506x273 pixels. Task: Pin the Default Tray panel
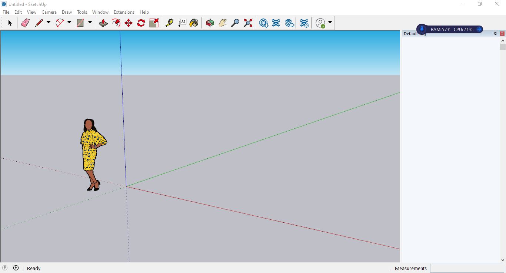pyautogui.click(x=496, y=34)
